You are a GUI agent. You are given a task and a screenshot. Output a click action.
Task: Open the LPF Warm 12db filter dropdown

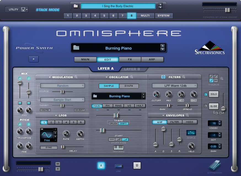(175, 86)
